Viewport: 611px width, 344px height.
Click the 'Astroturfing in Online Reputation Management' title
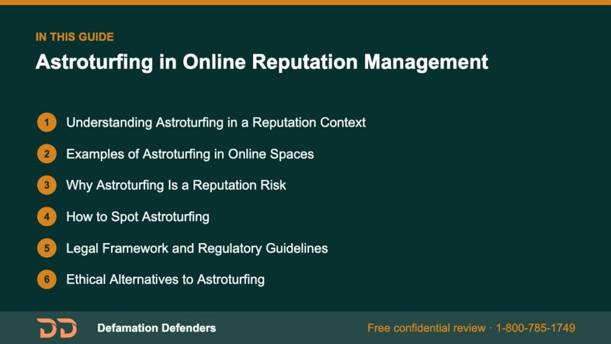pos(261,62)
